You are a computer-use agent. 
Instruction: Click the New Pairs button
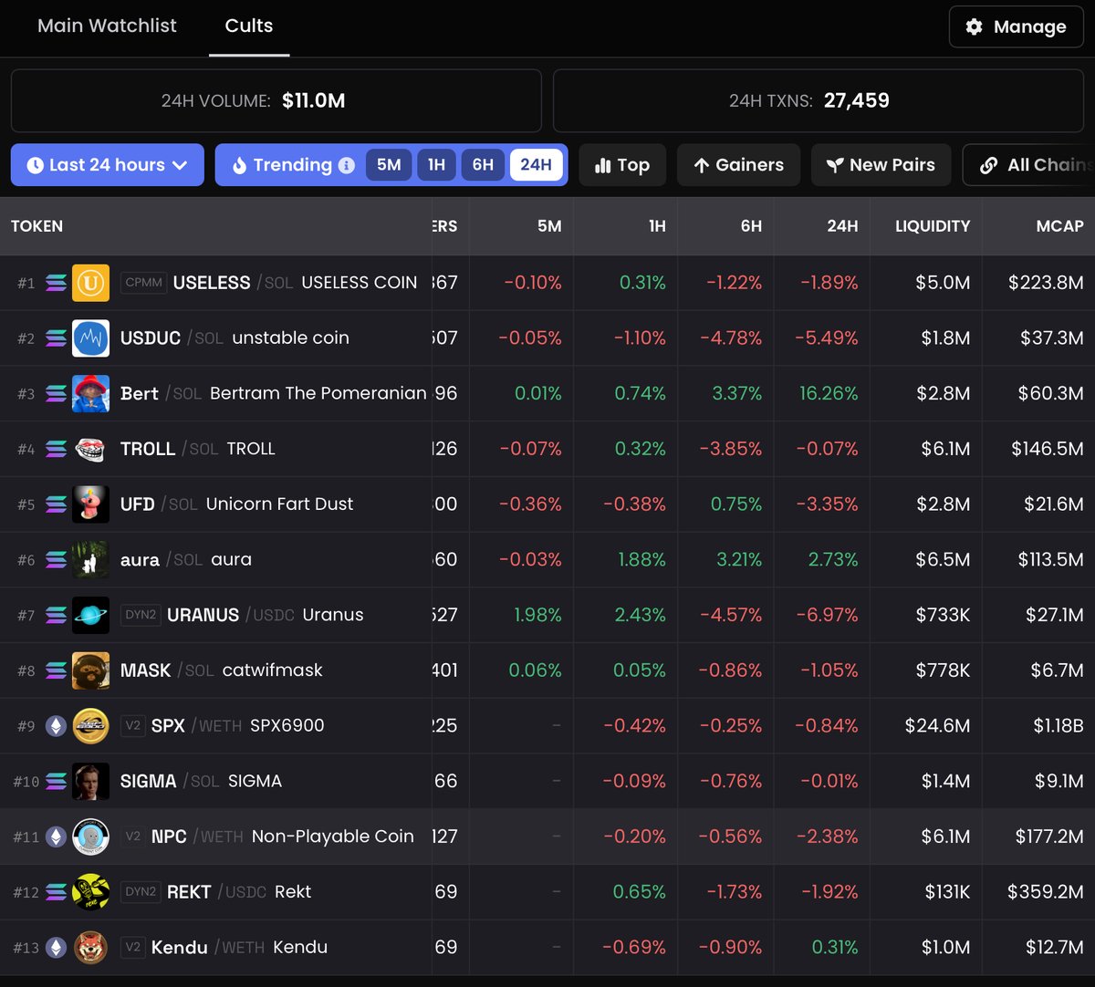(x=881, y=165)
